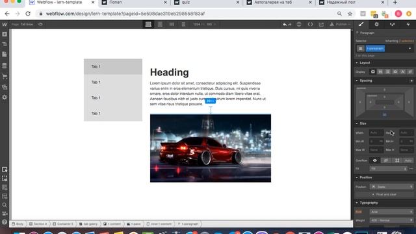Screen dimensions: 416x234
Task: Select t-pane breadcrumb
Action: [x=134, y=224]
